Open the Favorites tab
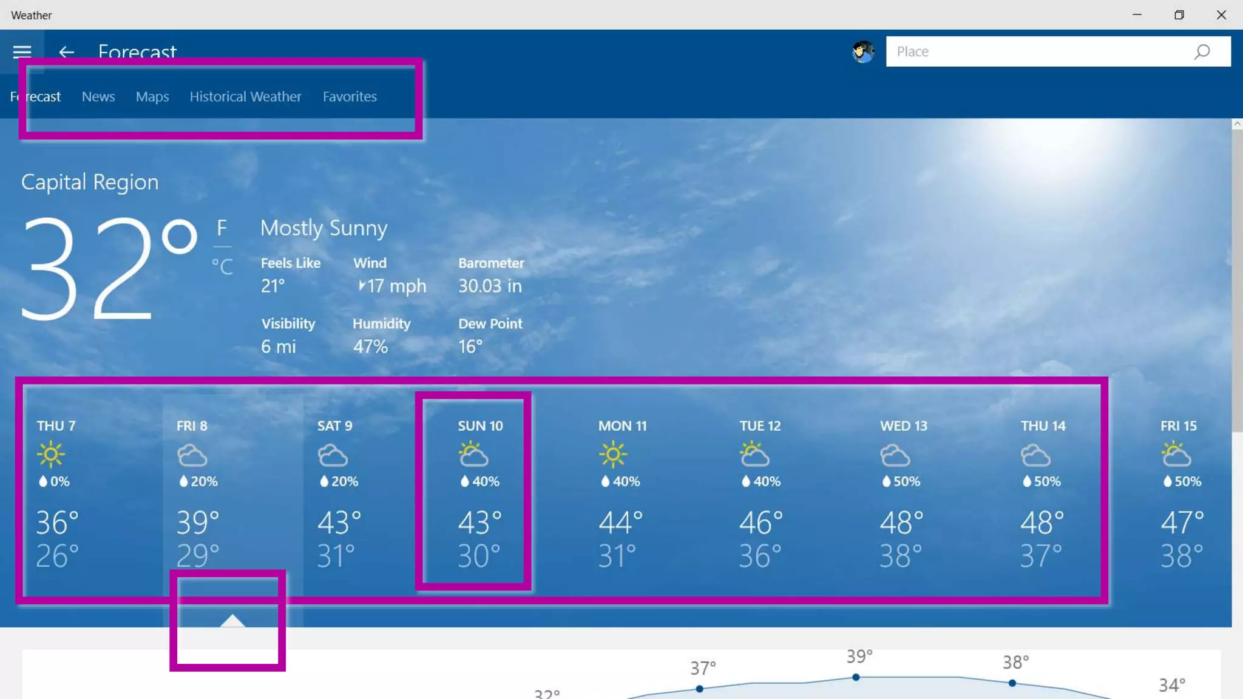This screenshot has width=1243, height=699. tap(350, 96)
